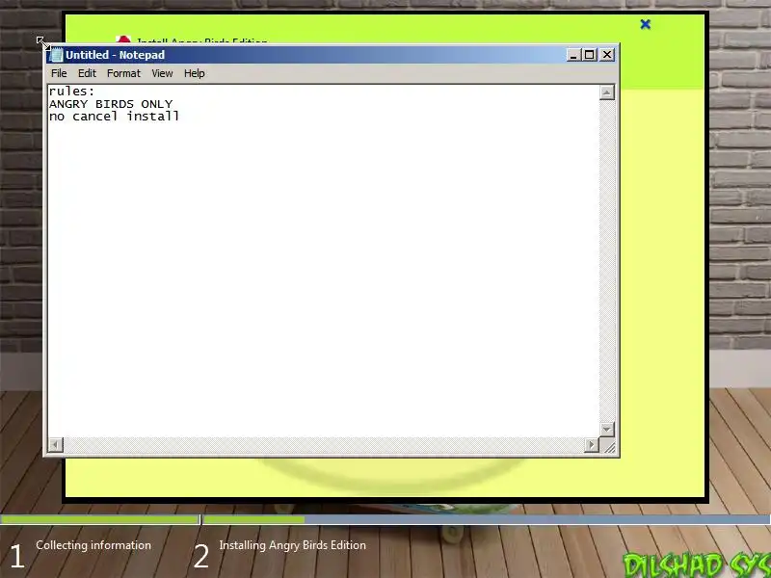Viewport: 771px width, 578px height.
Task: Minimize the Notepad window
Action: [572, 55]
